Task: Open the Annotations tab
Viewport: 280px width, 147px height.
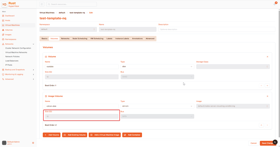Action: click(x=137, y=38)
